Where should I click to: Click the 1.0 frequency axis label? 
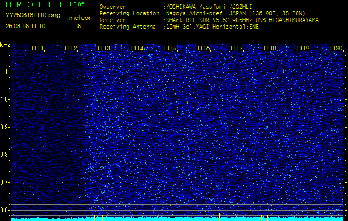[4, 100]
